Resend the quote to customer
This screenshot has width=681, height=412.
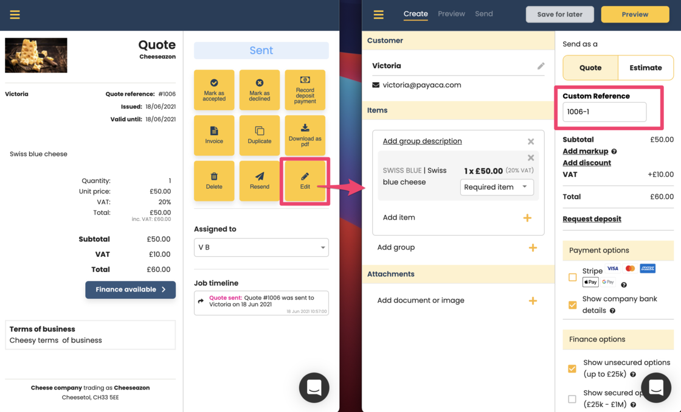point(260,181)
